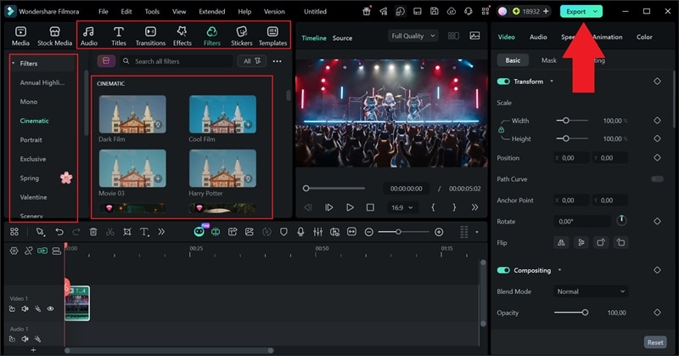Click the marker shield icon

coord(283,232)
